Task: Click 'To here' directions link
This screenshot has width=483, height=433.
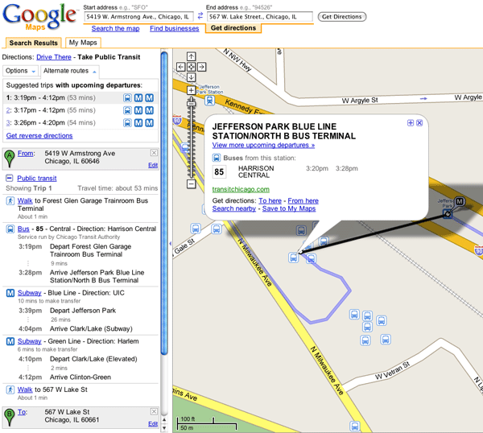Action: [x=270, y=200]
